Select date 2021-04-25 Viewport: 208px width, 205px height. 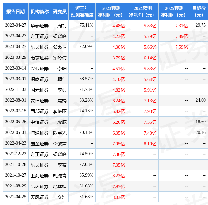(x=16, y=197)
